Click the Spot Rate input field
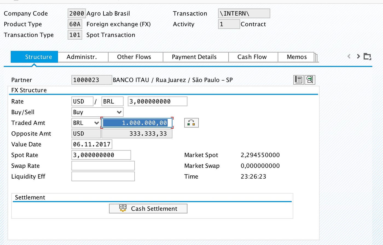 [x=101, y=155]
